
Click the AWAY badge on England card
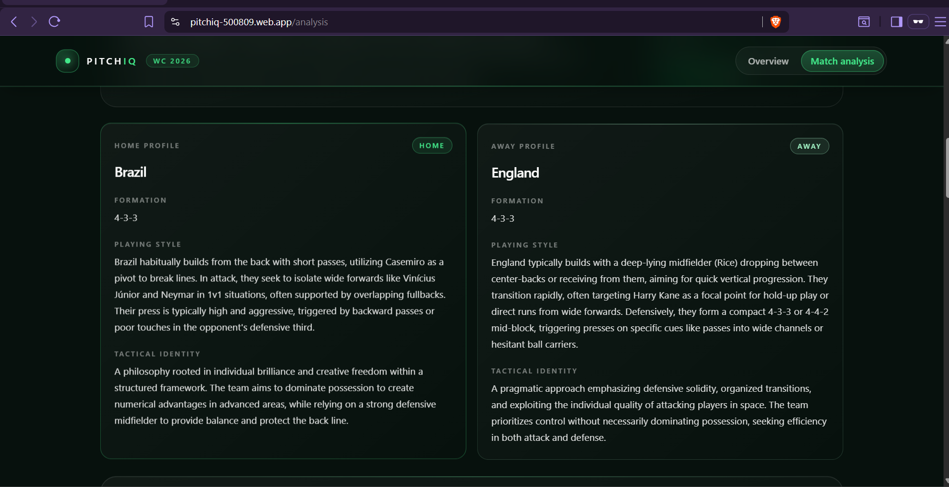(x=809, y=146)
